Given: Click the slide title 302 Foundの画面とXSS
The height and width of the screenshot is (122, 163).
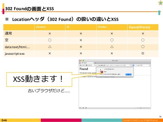Looking at the screenshot, I should [30, 9].
